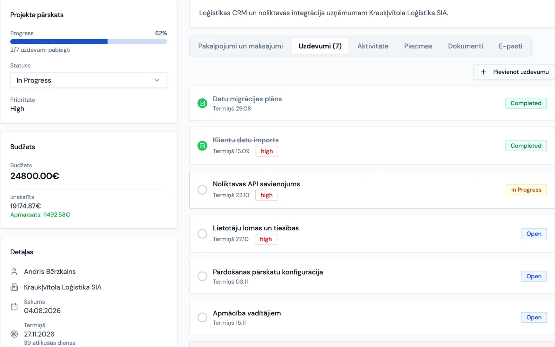
Task: Click the Apmaksāts: 11492.58€ value
Action: 40,215
